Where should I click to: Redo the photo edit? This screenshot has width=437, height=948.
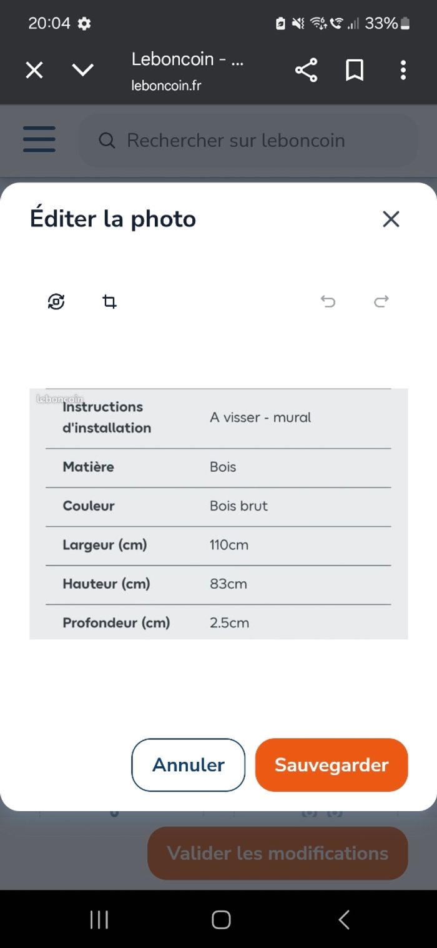381,302
